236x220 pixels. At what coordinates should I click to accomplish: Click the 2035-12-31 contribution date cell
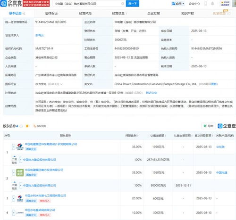coord(183,186)
